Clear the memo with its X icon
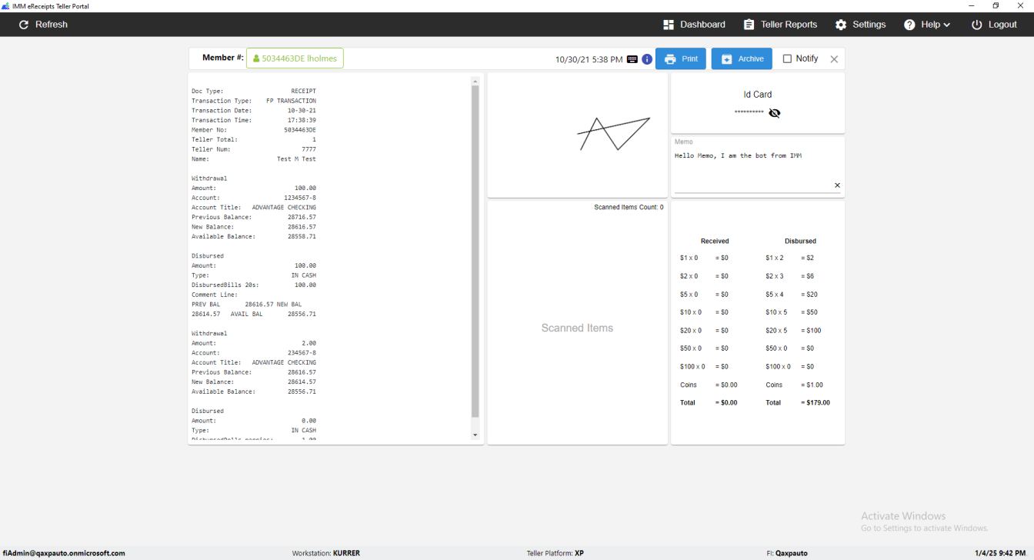Screen dimensions: 1034x560 (837, 185)
